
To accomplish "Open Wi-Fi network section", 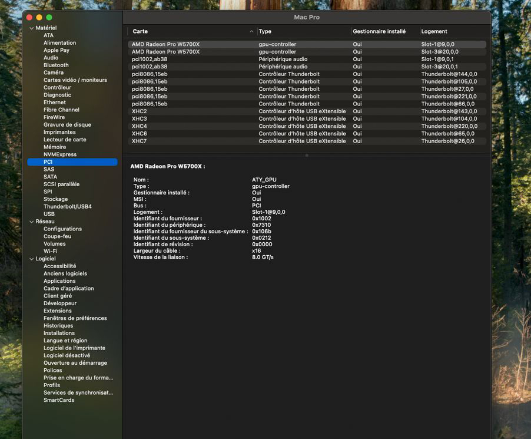I will click(50, 252).
